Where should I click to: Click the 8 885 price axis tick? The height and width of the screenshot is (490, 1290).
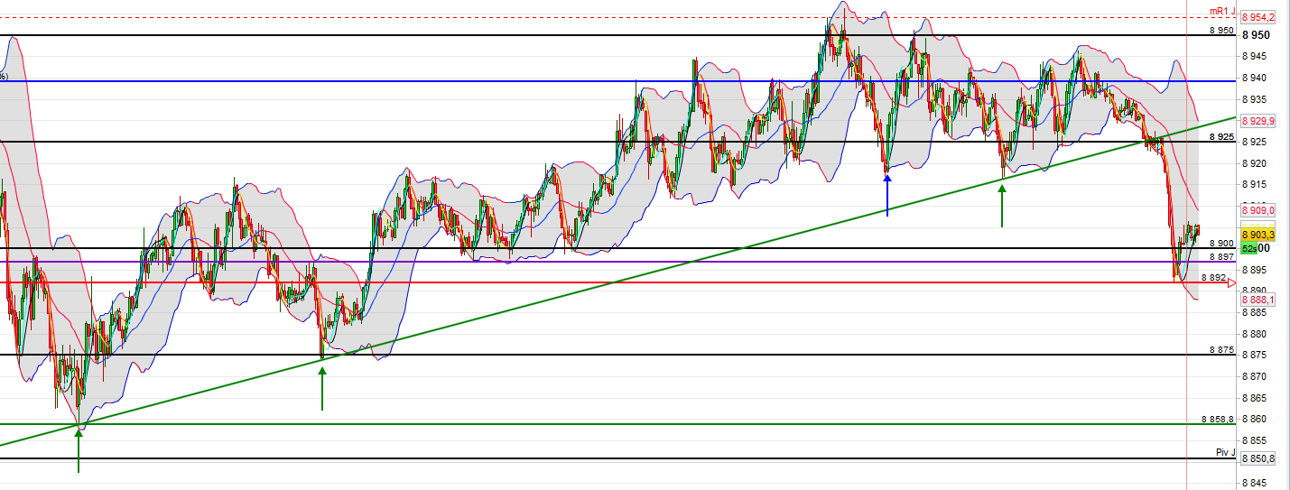[1256, 312]
